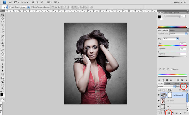Image resolution: width=189 pixels, height=115 pixels.
Task: Select the Eyedropper tool in toolbox
Action: pos(3,32)
